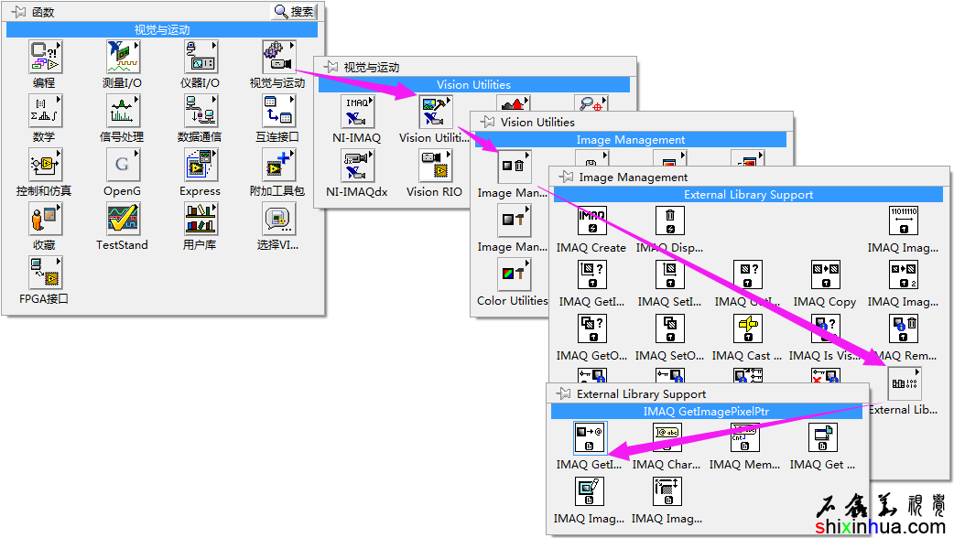Pin the Image Management palette window
Viewport: 954px width, 538px height.
click(x=567, y=177)
